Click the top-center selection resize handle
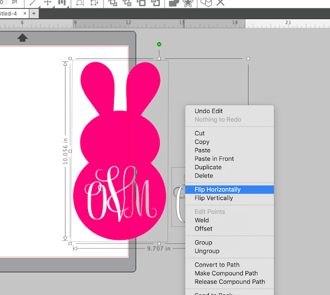Image resolution: width=330 pixels, height=295 pixels. point(159,59)
